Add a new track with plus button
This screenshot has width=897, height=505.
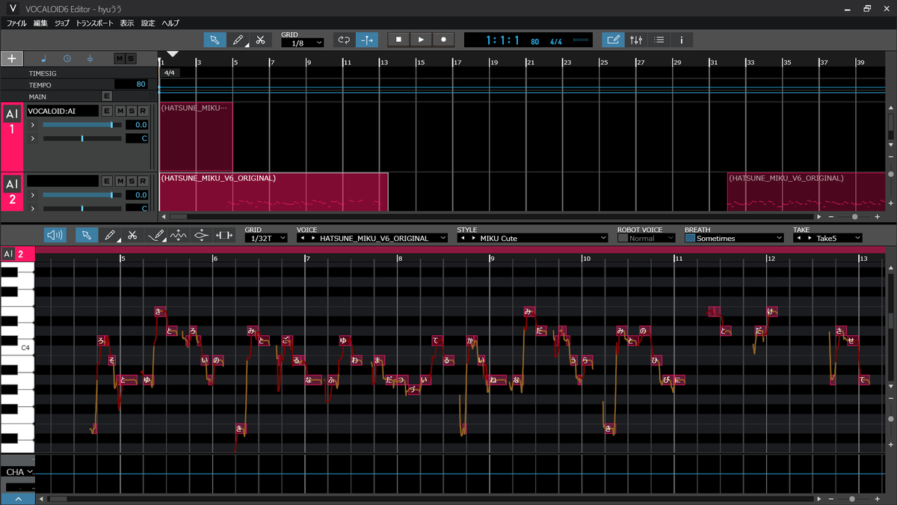(x=12, y=58)
